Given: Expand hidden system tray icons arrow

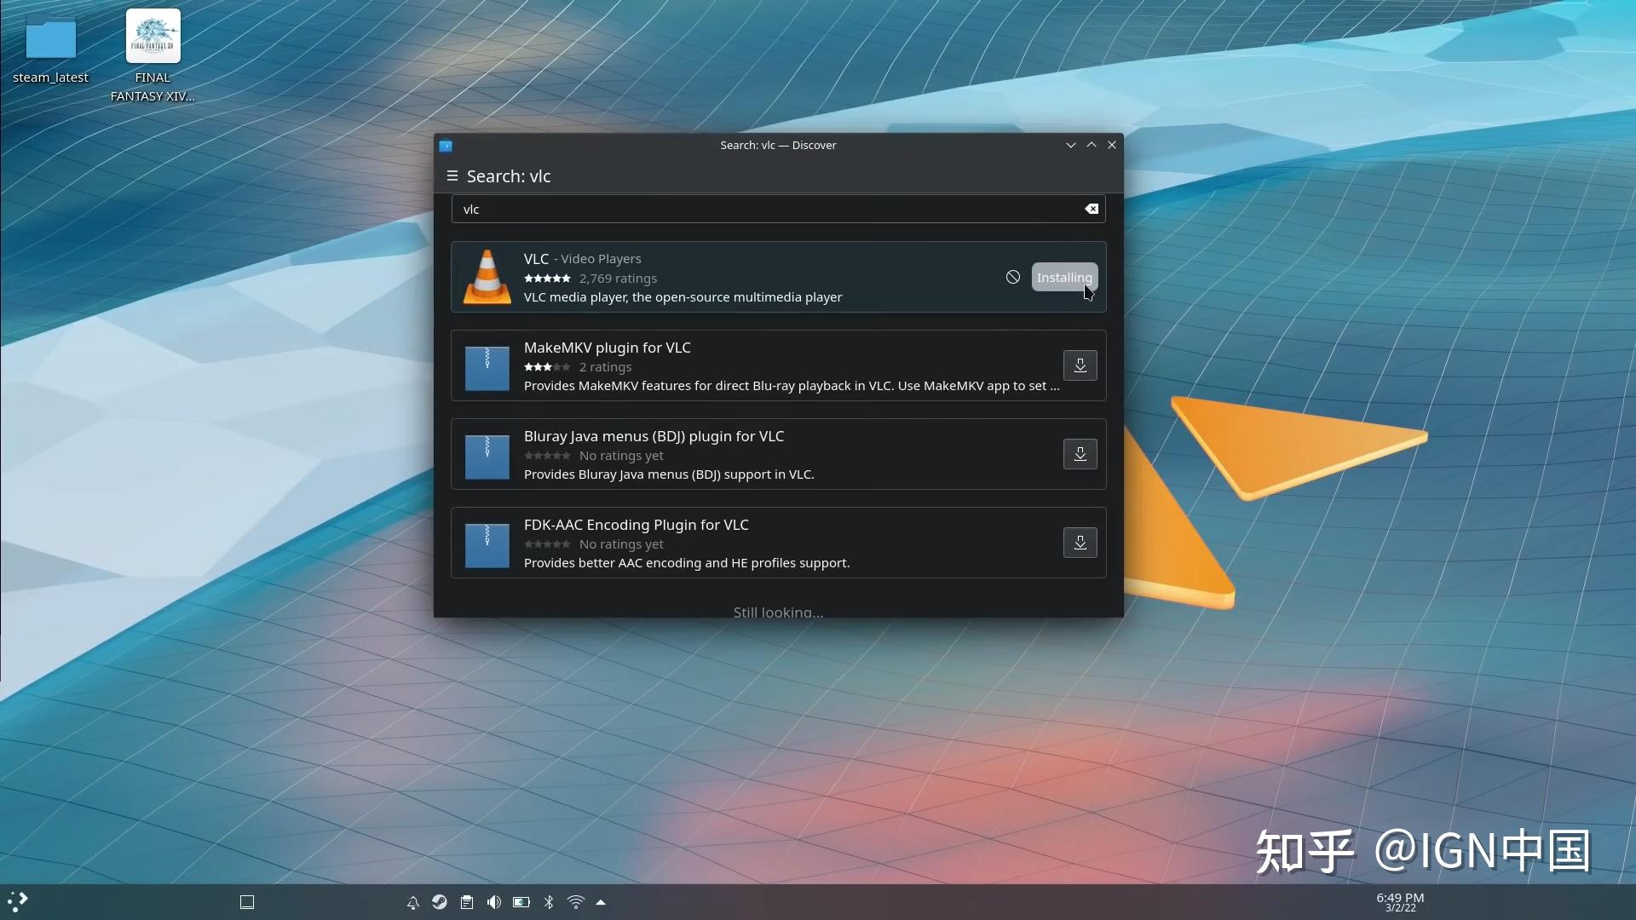Looking at the screenshot, I should coord(601,902).
